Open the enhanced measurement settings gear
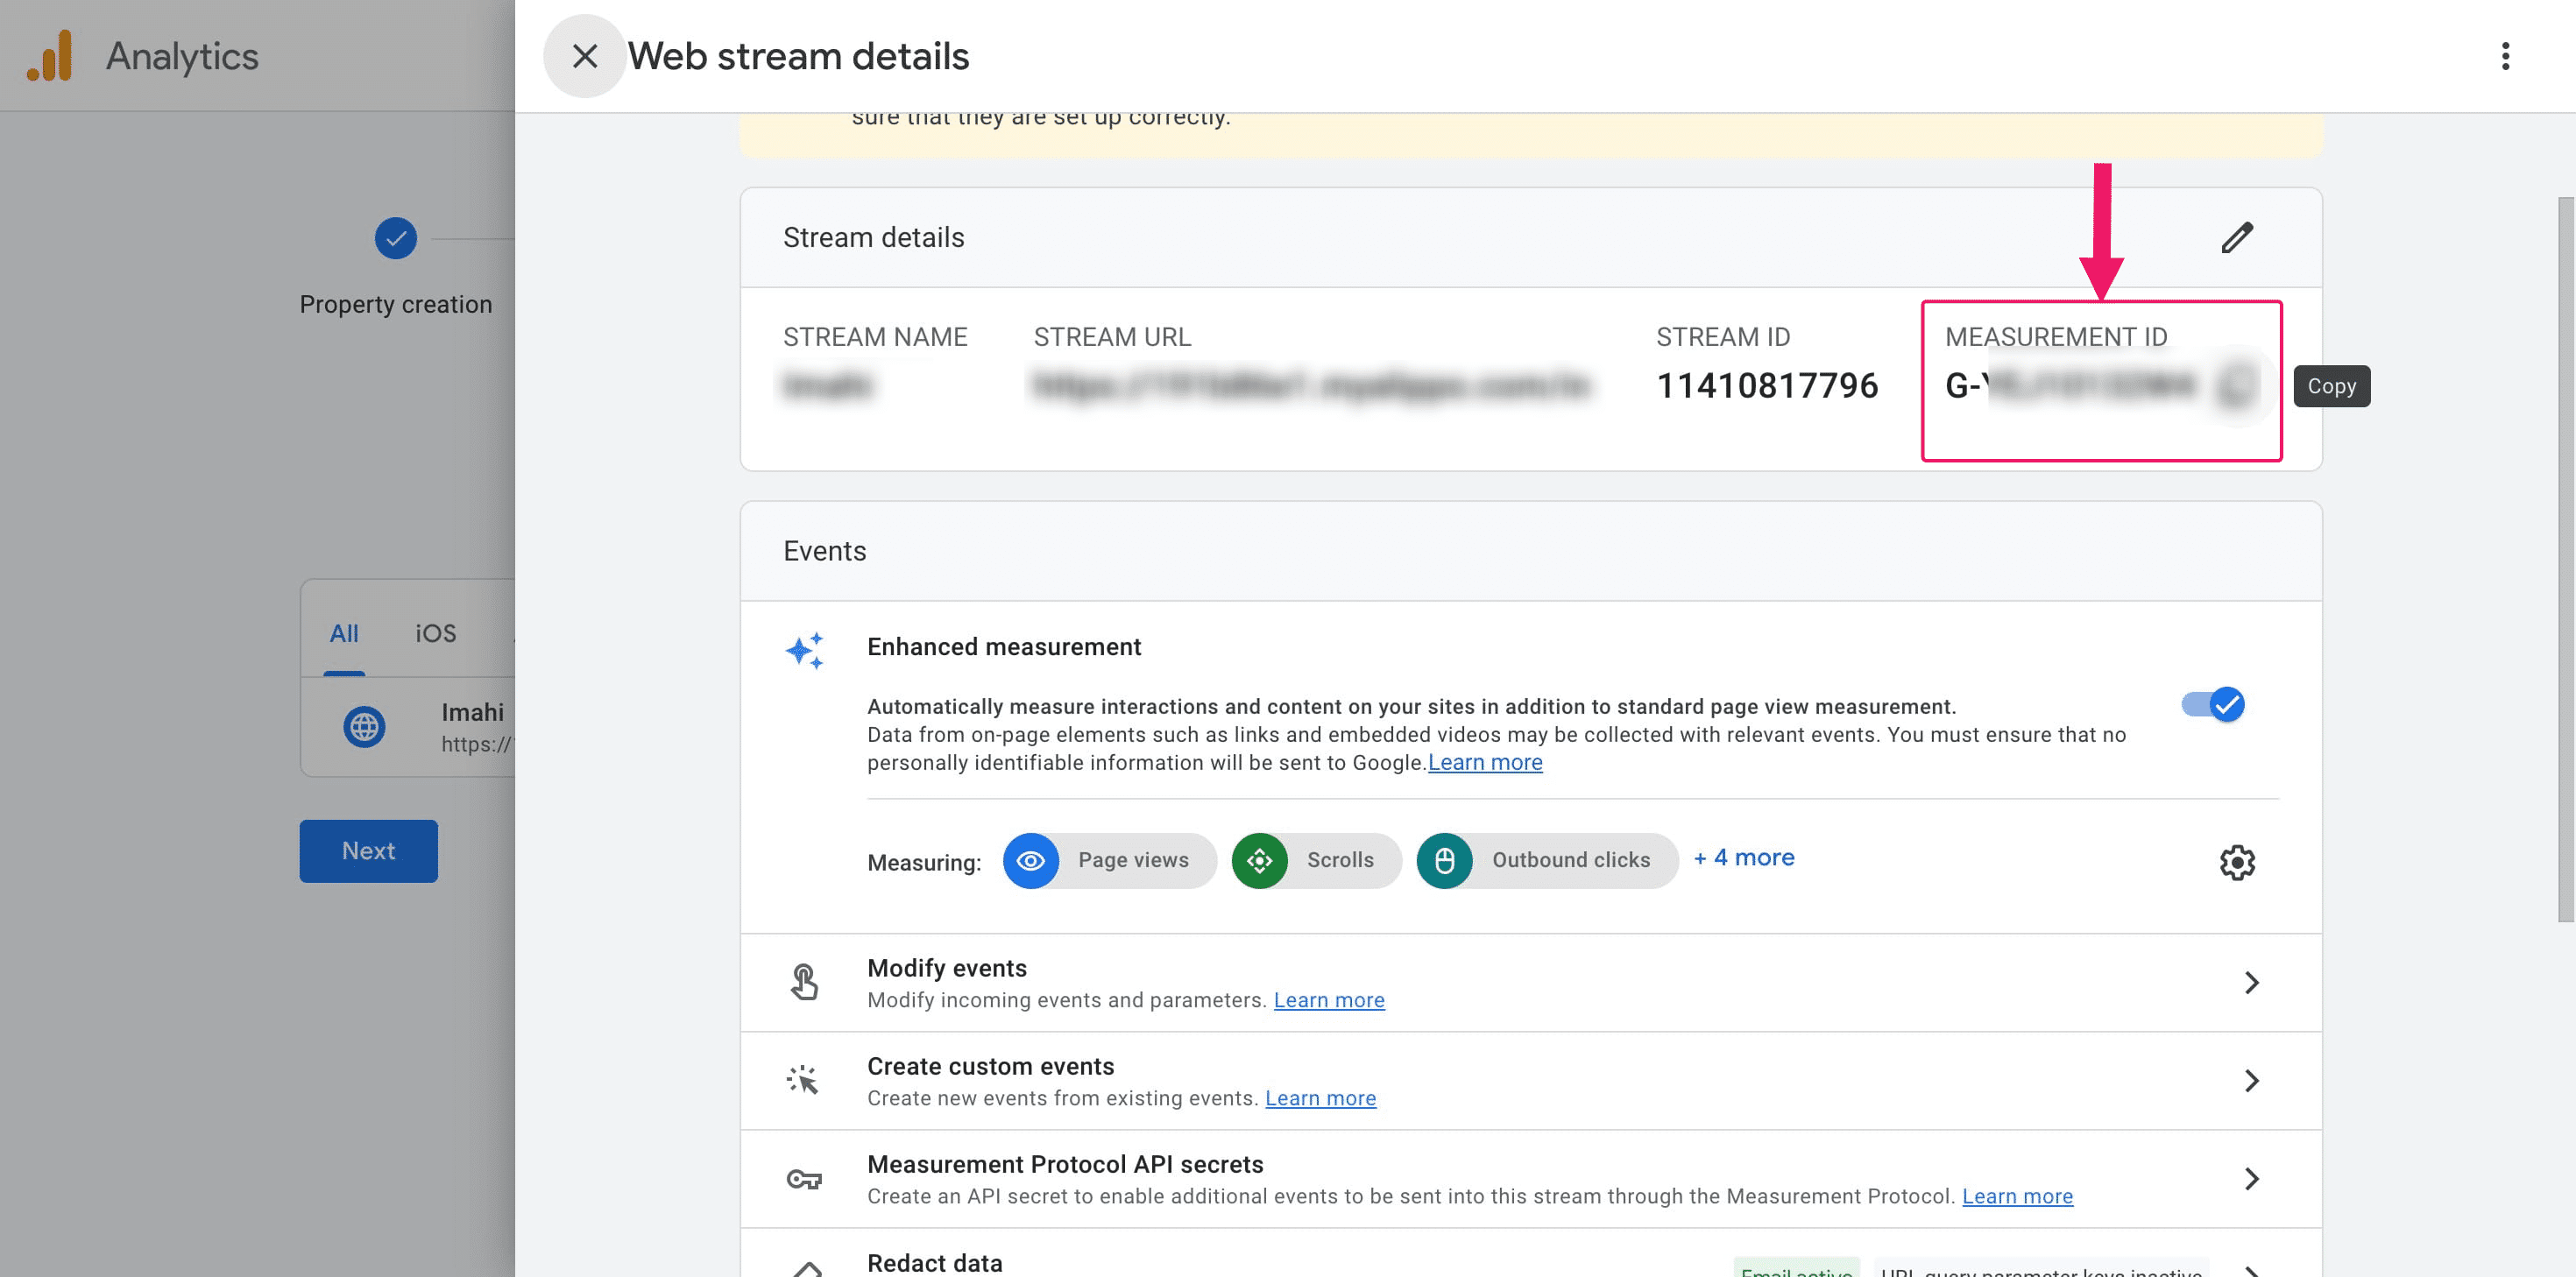The width and height of the screenshot is (2576, 1277). (x=2238, y=862)
